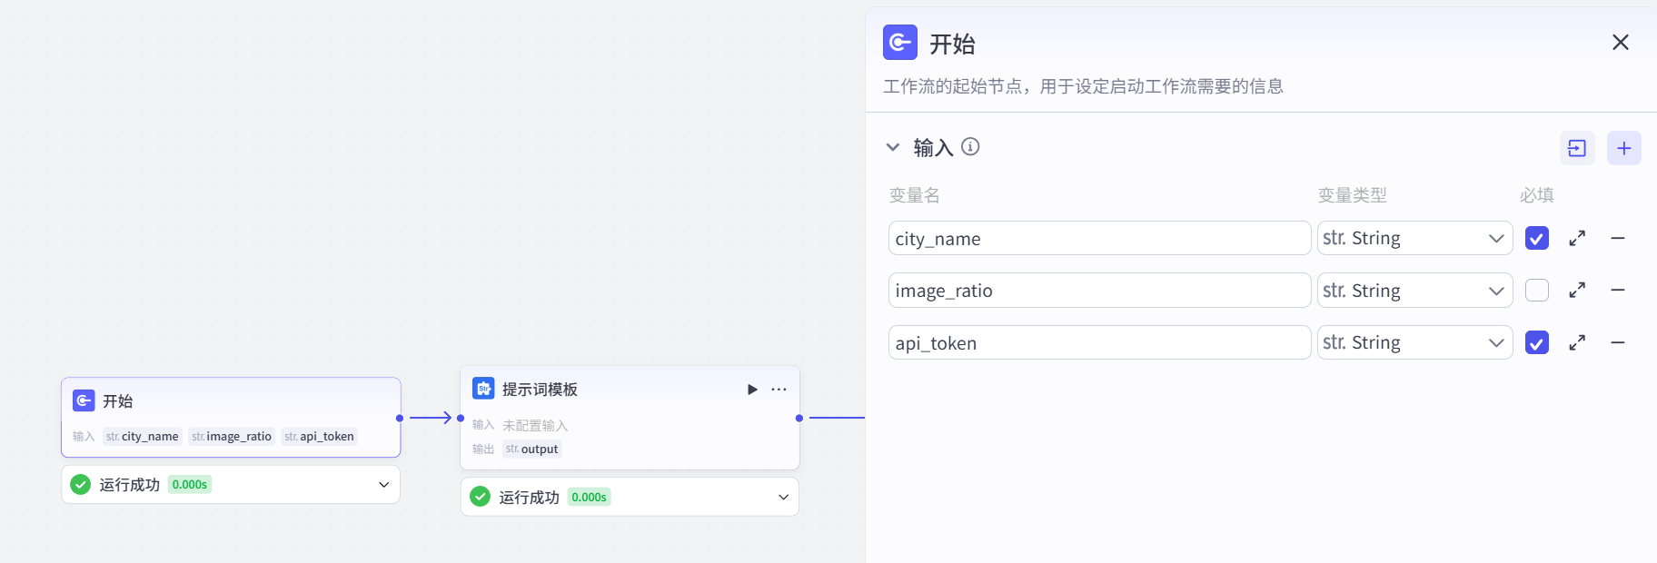This screenshot has width=1657, height=563.
Task: Select the 提示词模板 node title
Action: [x=540, y=390]
